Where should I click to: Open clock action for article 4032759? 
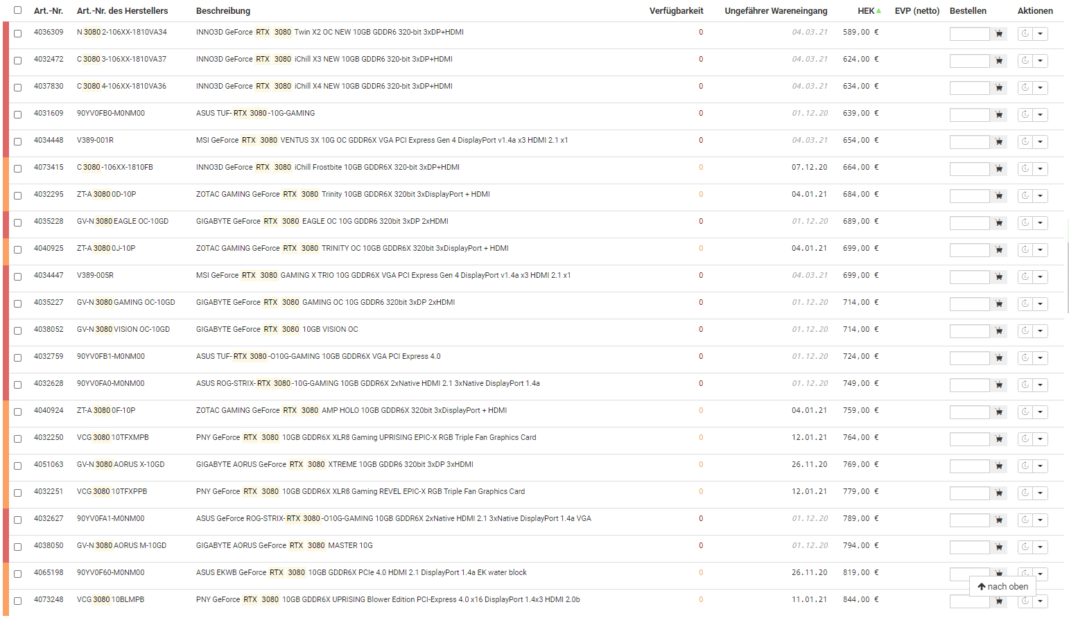click(1025, 358)
